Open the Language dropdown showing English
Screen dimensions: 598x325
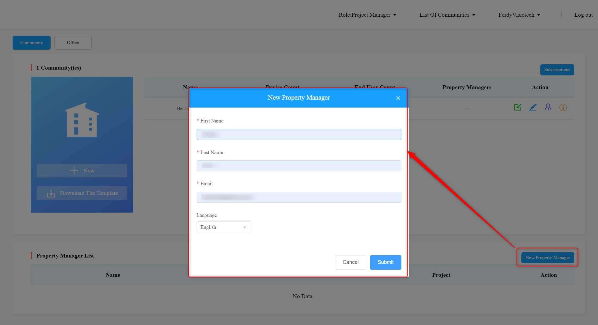(224, 227)
